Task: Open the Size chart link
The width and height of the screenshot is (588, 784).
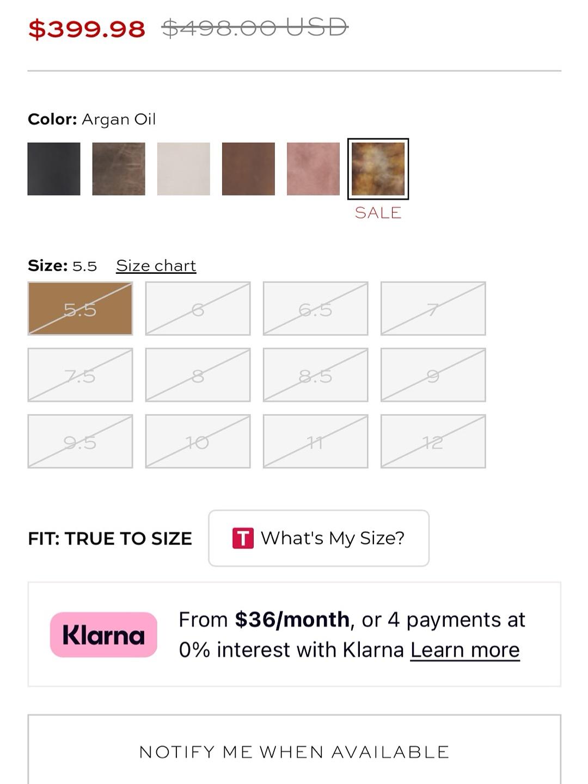Action: tap(156, 266)
